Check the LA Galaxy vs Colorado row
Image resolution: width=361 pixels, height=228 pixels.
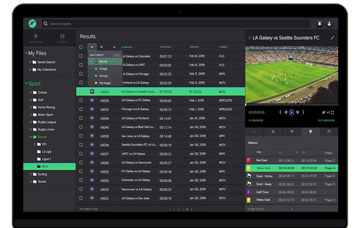point(81,56)
